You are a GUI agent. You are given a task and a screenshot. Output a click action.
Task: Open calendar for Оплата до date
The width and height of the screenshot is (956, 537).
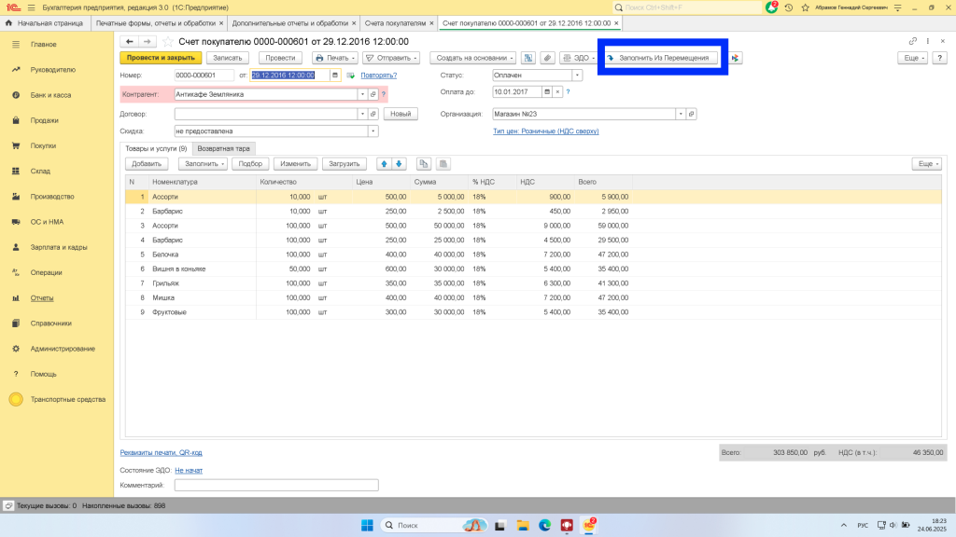click(547, 92)
